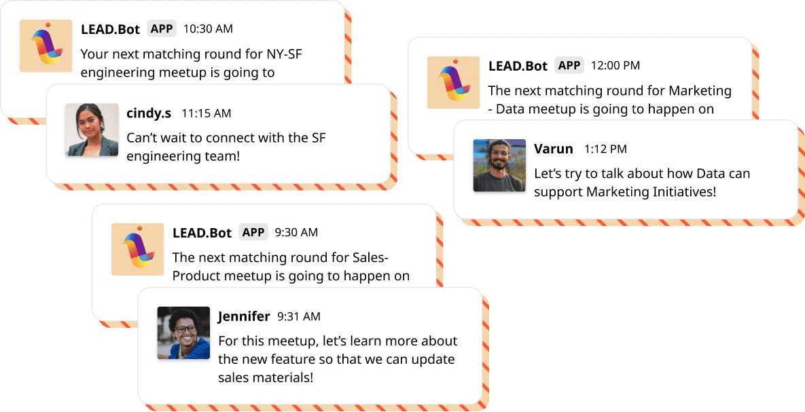Click the 9:31 AM timestamp
The height and width of the screenshot is (412, 805).
[299, 316]
